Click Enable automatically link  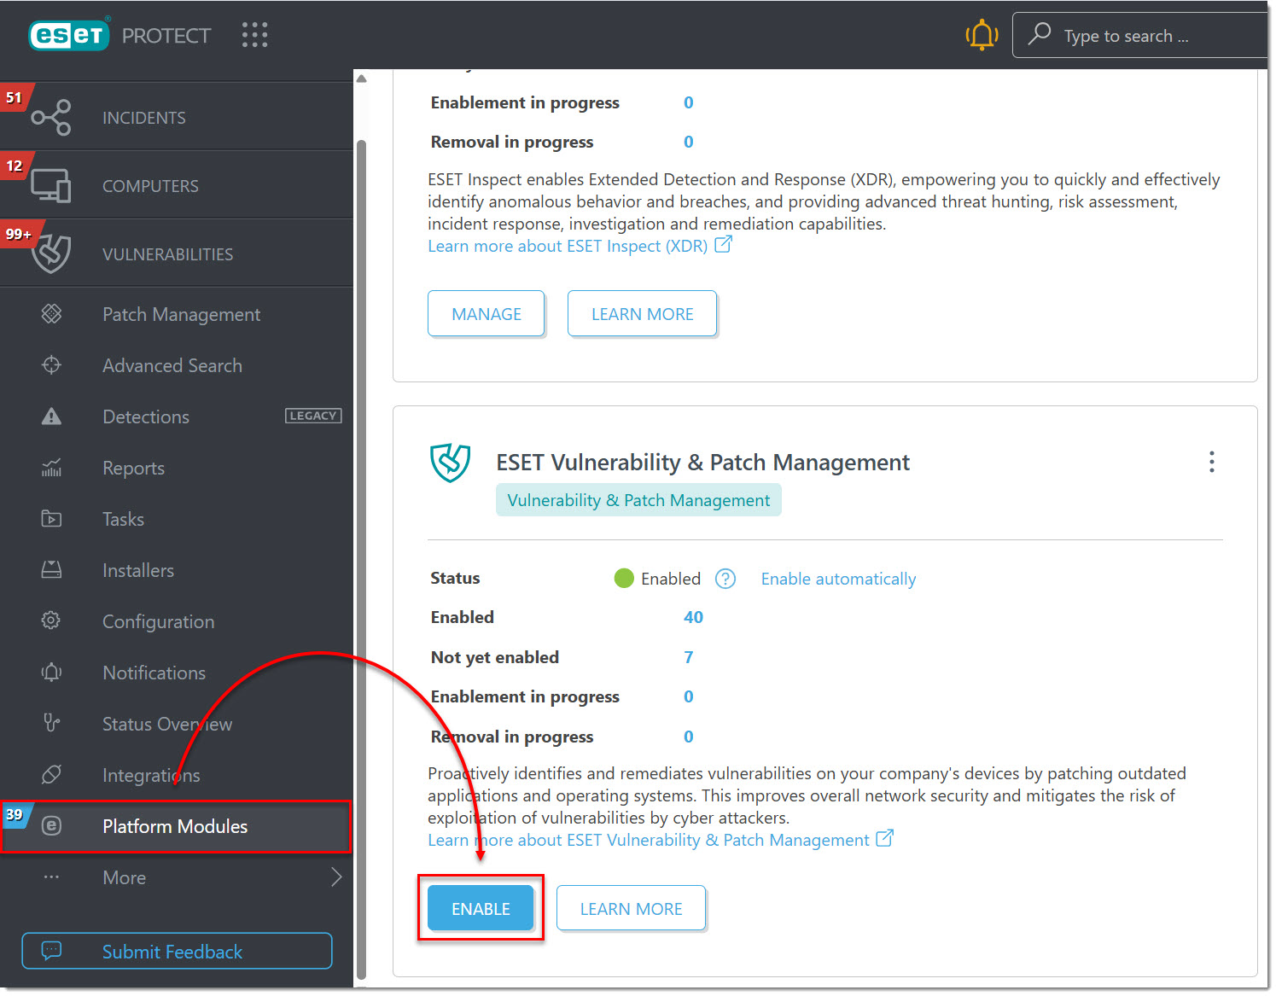[838, 579]
